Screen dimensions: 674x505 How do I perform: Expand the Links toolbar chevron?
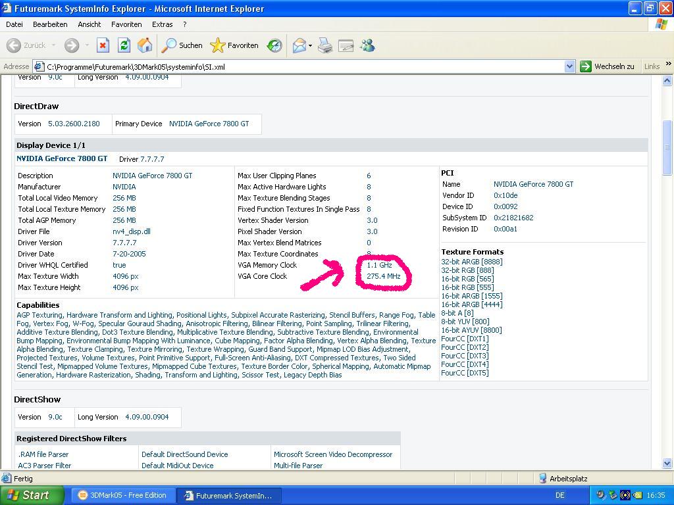pos(668,64)
